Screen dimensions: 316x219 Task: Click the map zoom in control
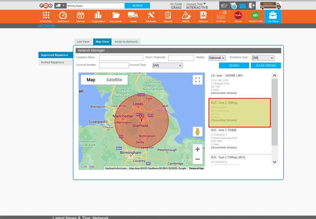coord(197,149)
